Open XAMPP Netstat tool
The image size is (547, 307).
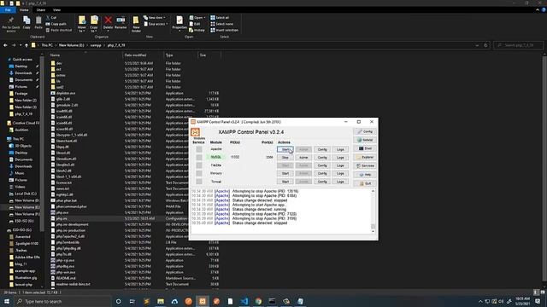pos(365,140)
